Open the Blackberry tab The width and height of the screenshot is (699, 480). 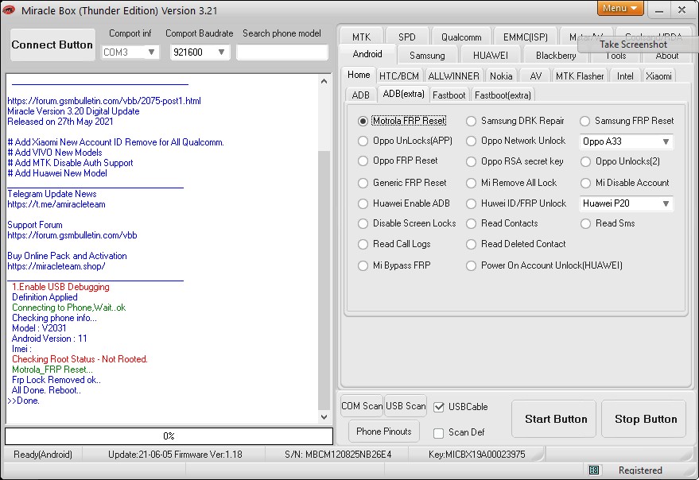click(556, 56)
